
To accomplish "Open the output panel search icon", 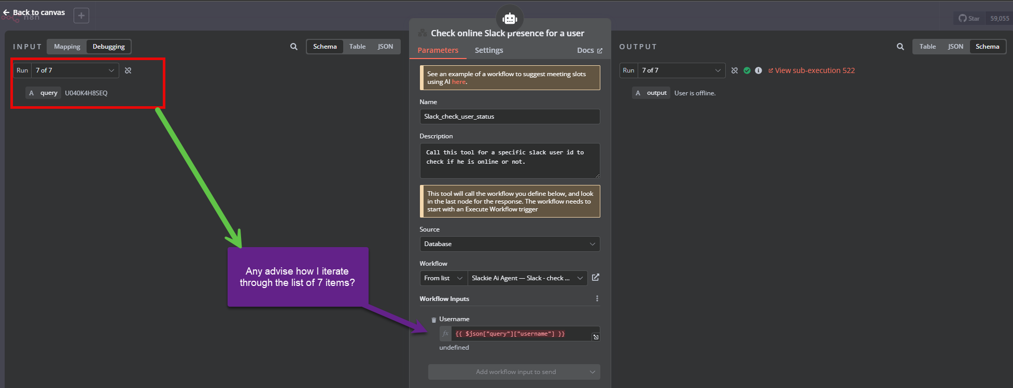I will 901,47.
